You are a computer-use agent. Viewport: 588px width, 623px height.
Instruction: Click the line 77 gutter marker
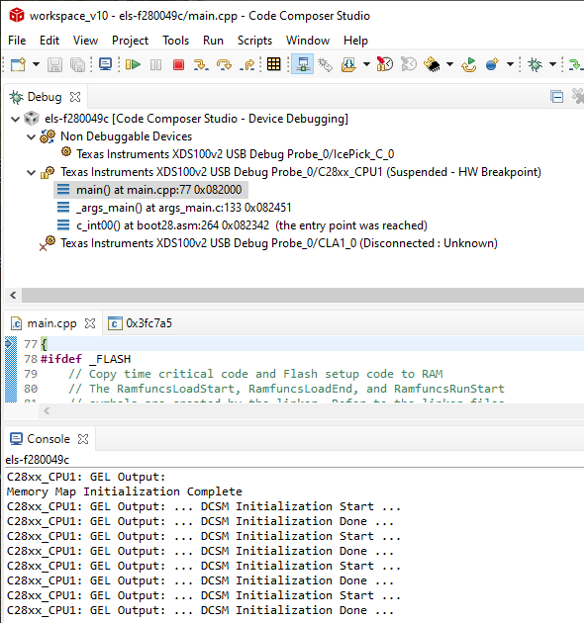[x=11, y=343]
